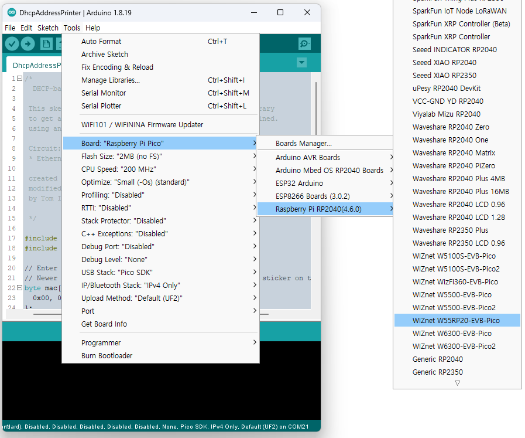Expand ESP8266 Boards (3.0.2) submenu
Screen dimensions: 525x438
pyautogui.click(x=325, y=196)
